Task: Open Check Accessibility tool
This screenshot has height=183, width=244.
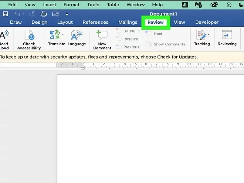Action: click(x=29, y=40)
